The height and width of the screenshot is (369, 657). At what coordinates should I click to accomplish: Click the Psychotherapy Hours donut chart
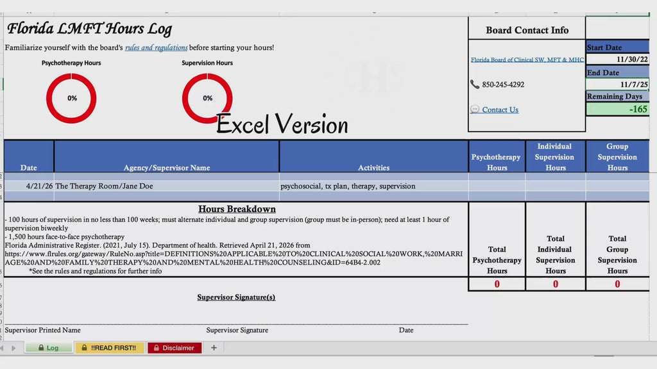[x=71, y=98]
